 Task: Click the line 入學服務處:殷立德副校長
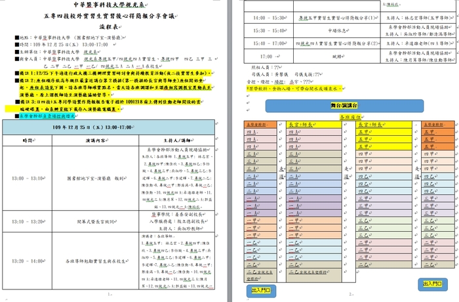[177, 221]
